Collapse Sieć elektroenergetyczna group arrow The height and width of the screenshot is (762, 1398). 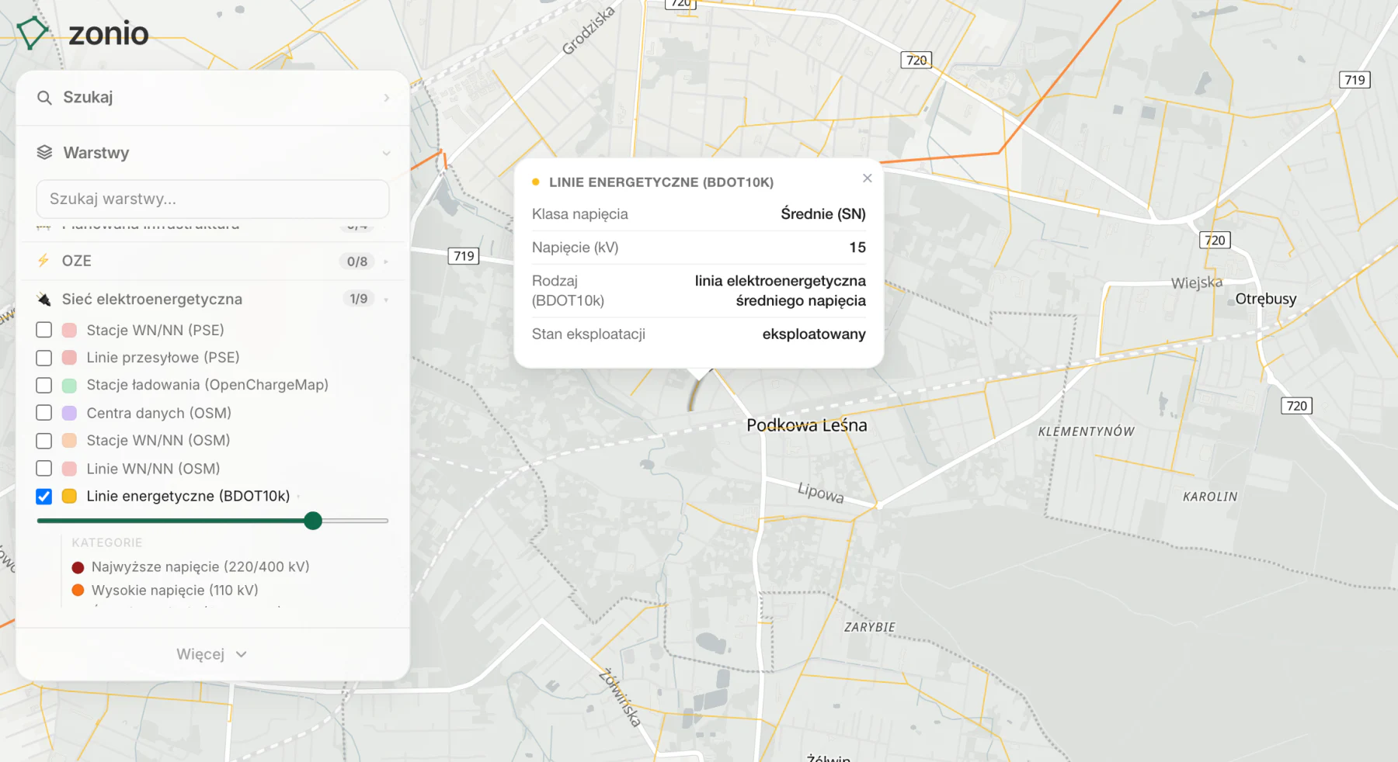tap(386, 300)
